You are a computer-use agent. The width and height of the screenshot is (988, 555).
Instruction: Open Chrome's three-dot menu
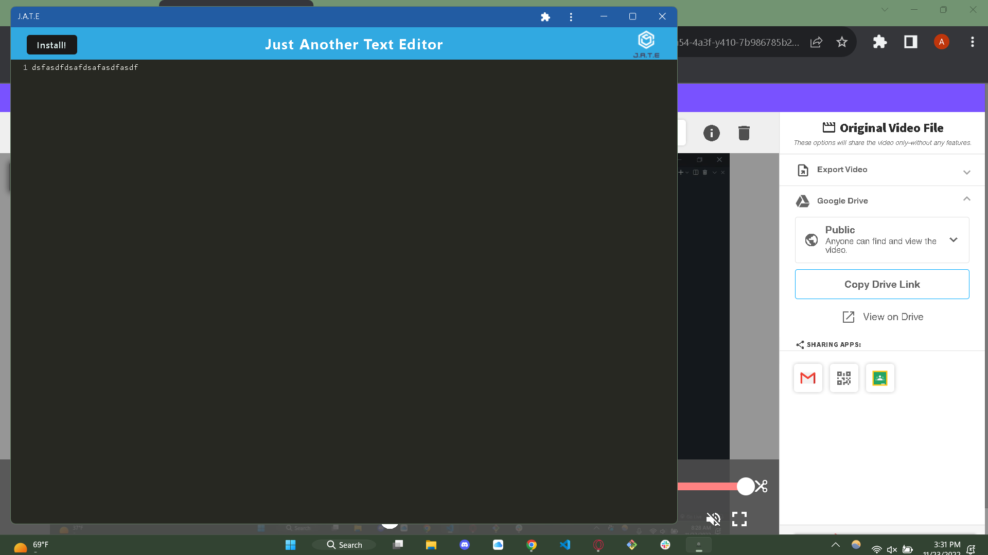coord(972,42)
